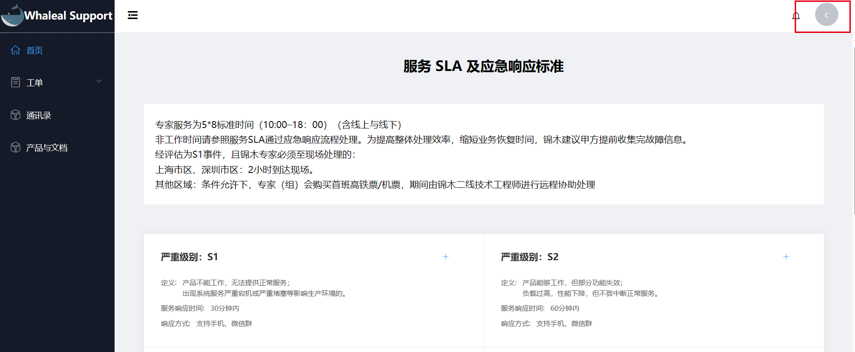Viewport: 855px width, 352px height.
Task: Collapse sidebar with hamburger menu icon
Action: 133,15
